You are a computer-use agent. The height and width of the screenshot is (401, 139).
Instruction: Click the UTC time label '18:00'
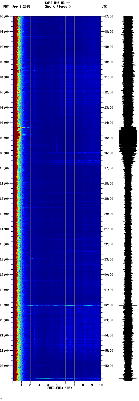pos(109,183)
